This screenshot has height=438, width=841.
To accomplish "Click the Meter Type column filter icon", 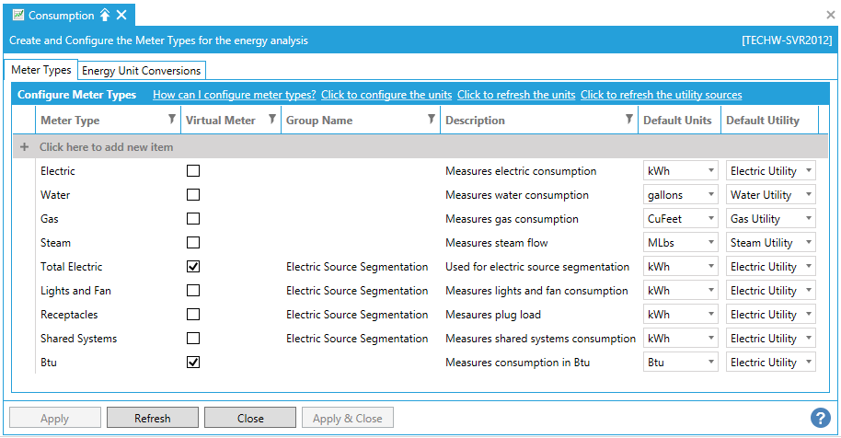I will (x=172, y=120).
